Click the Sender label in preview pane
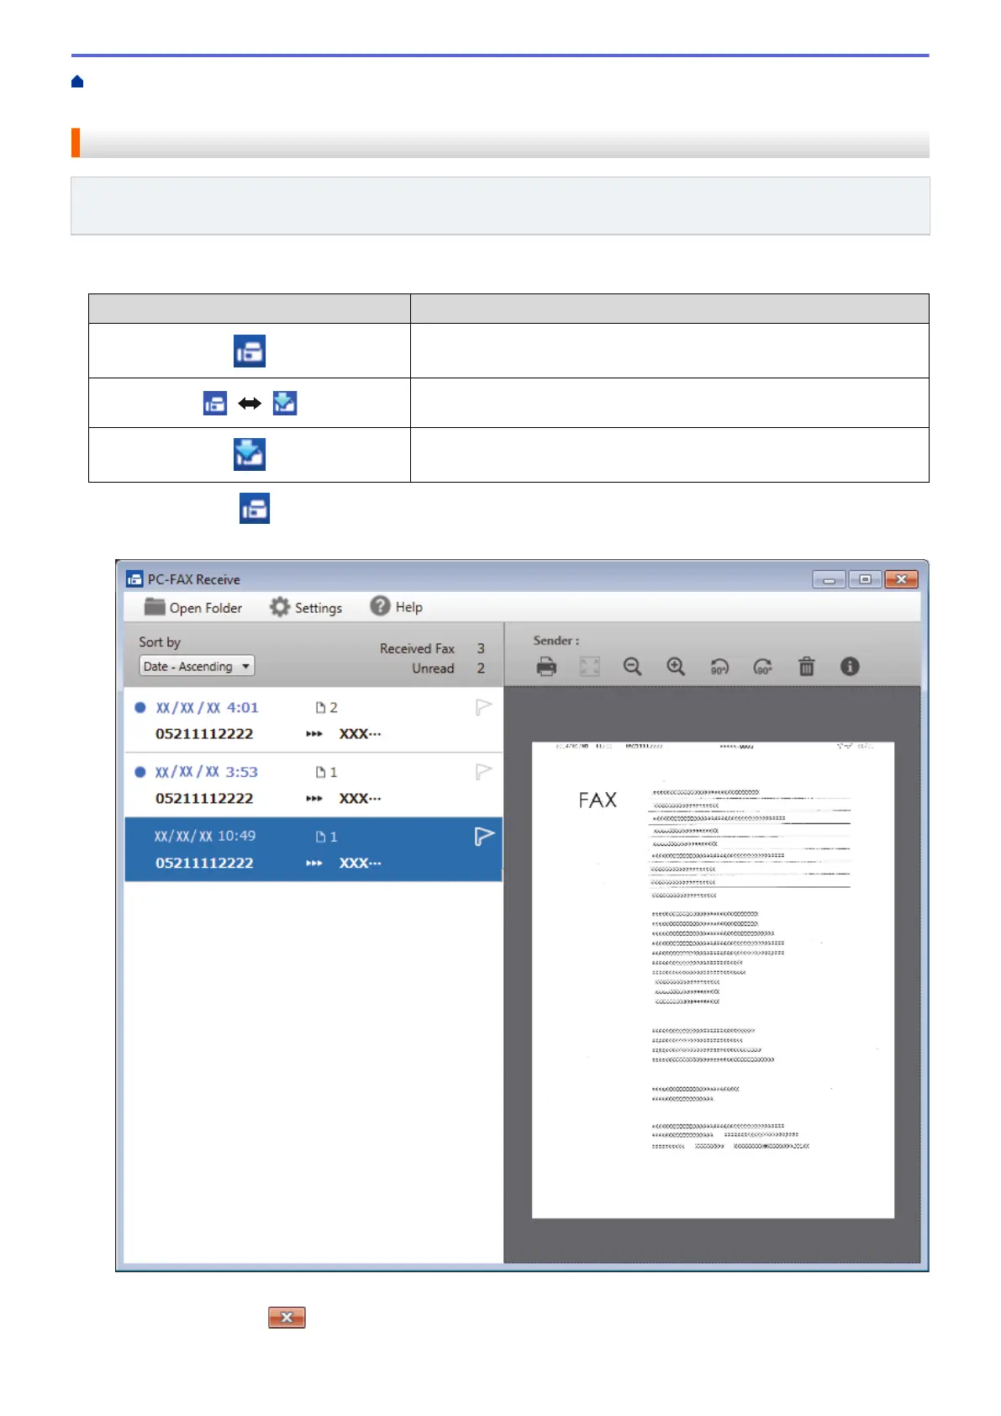 [x=556, y=640]
